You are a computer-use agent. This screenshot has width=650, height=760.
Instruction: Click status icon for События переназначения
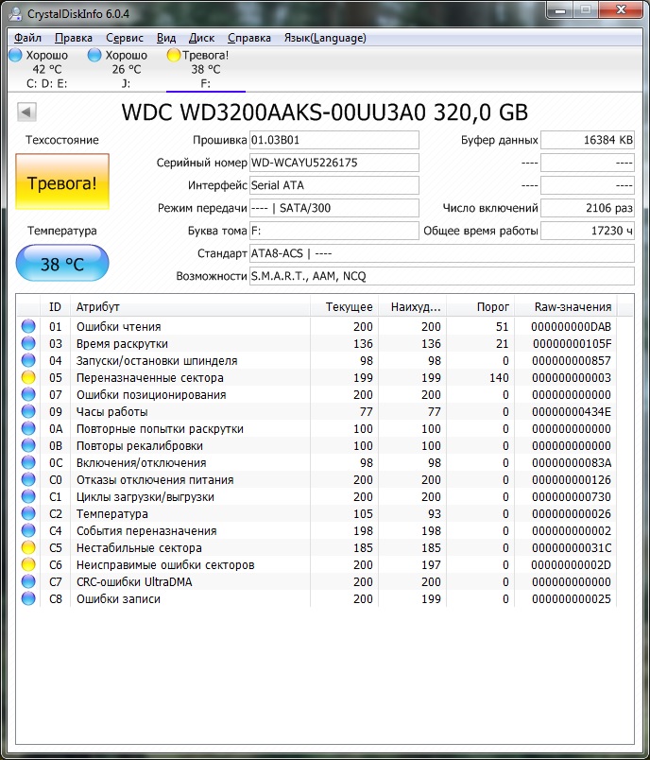[28, 530]
